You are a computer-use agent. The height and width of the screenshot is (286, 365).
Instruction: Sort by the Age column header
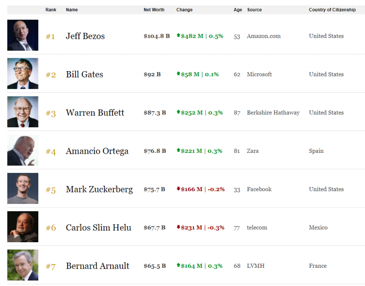[238, 10]
